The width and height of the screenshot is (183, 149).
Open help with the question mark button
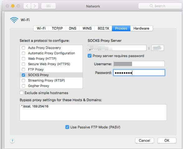click(x=12, y=141)
